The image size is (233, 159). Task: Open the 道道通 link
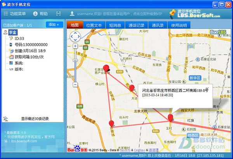click(x=153, y=150)
